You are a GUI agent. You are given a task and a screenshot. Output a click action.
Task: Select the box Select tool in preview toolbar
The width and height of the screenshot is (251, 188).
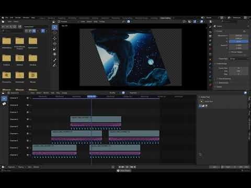[x=54, y=27]
